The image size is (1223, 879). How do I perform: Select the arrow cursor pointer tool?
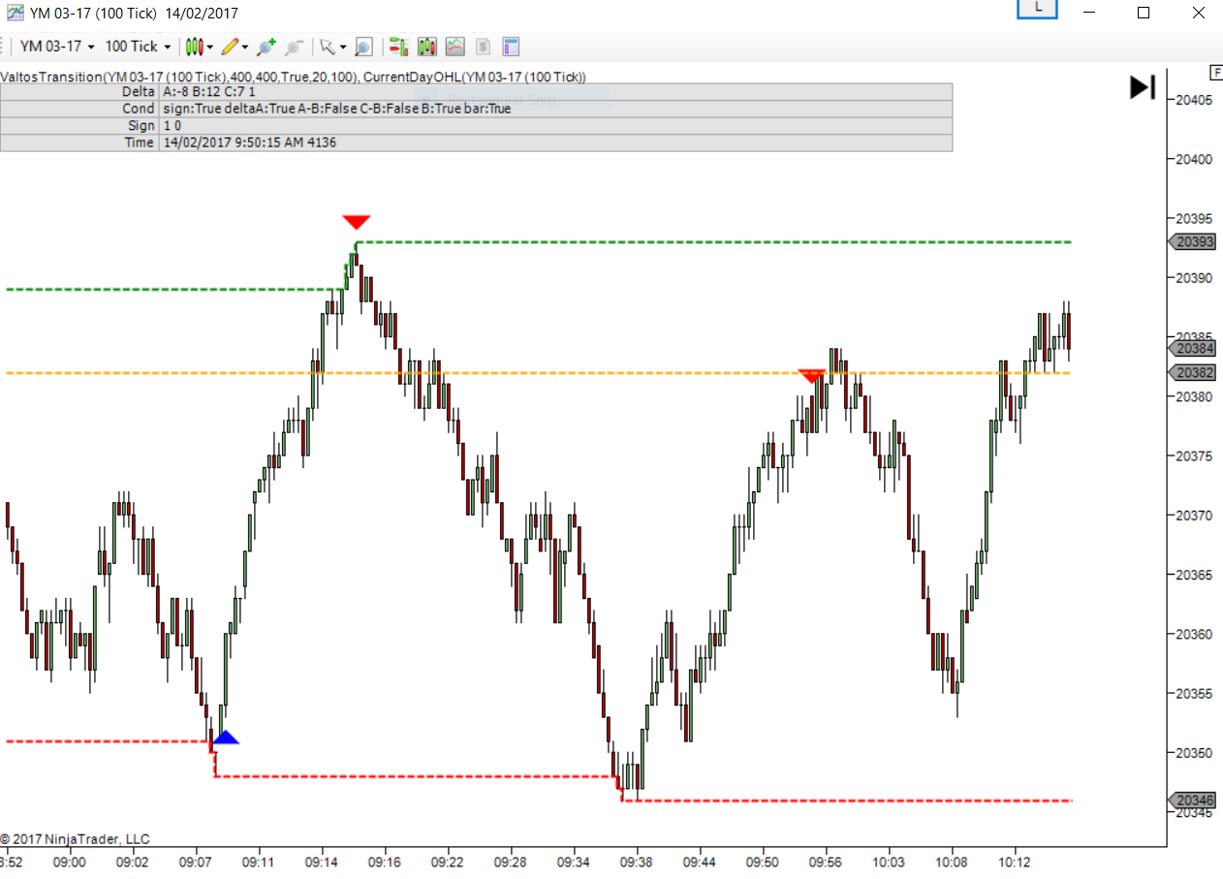point(329,47)
